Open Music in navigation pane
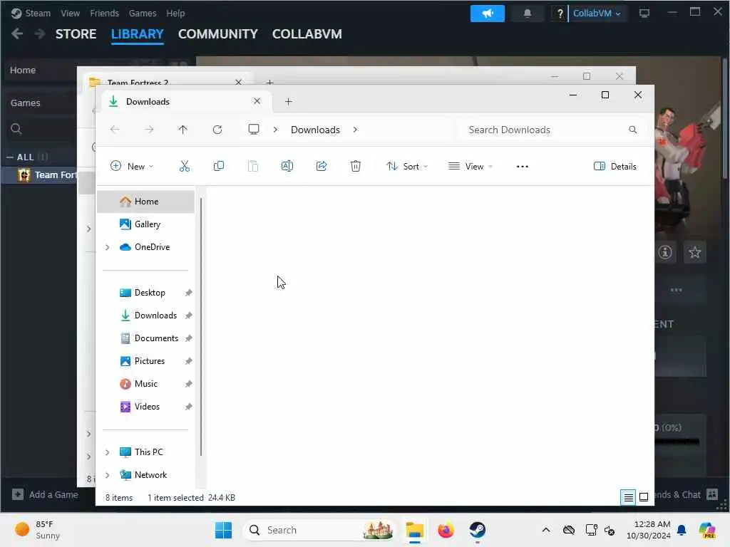This screenshot has height=547, width=730. click(145, 384)
